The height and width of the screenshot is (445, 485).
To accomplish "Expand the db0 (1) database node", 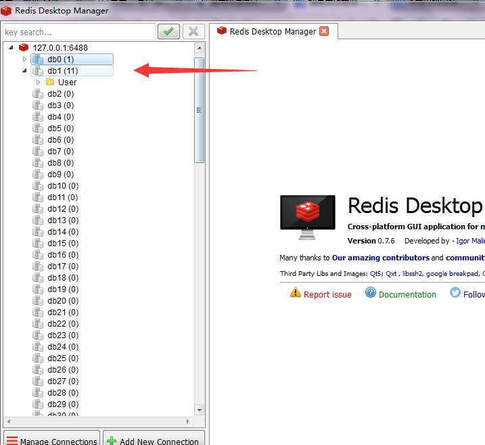I will coord(24,59).
